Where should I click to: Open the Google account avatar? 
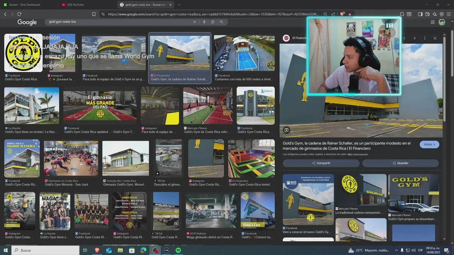(442, 22)
